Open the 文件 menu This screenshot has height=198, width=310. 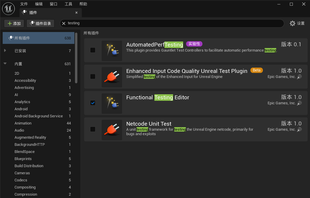pyautogui.click(x=24, y=4)
